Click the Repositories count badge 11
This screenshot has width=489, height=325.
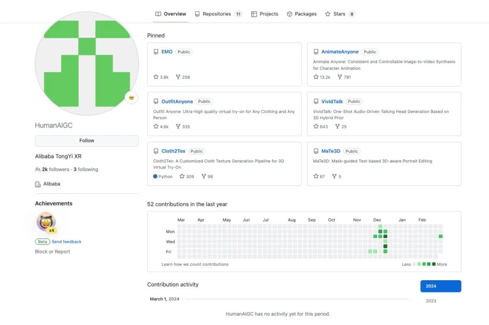(238, 14)
